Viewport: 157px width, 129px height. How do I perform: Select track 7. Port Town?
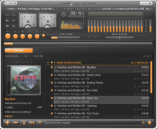pos(101,115)
